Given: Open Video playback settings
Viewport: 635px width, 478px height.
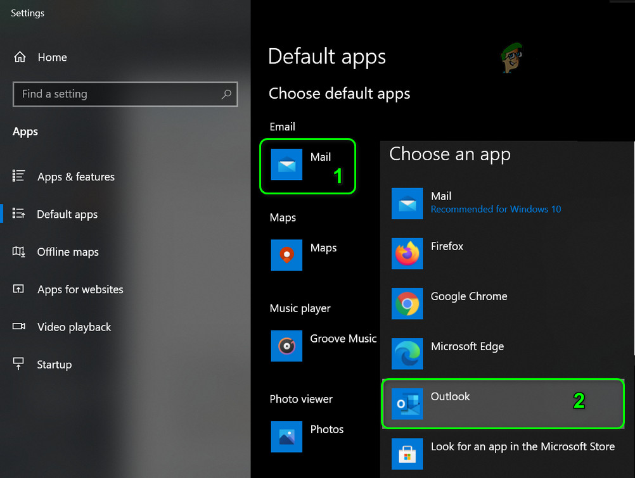Looking at the screenshot, I should [x=74, y=327].
